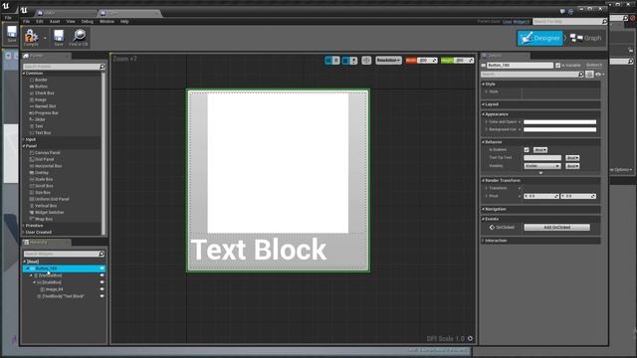
Task: Toggle visibility eye for ScaleBox row
Action: point(102,282)
